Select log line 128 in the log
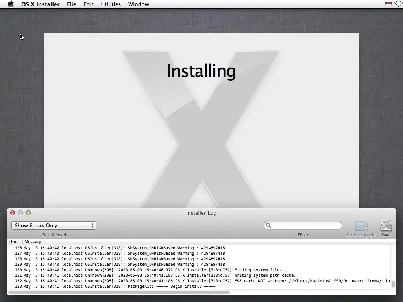This screenshot has height=302, width=403. (199, 259)
